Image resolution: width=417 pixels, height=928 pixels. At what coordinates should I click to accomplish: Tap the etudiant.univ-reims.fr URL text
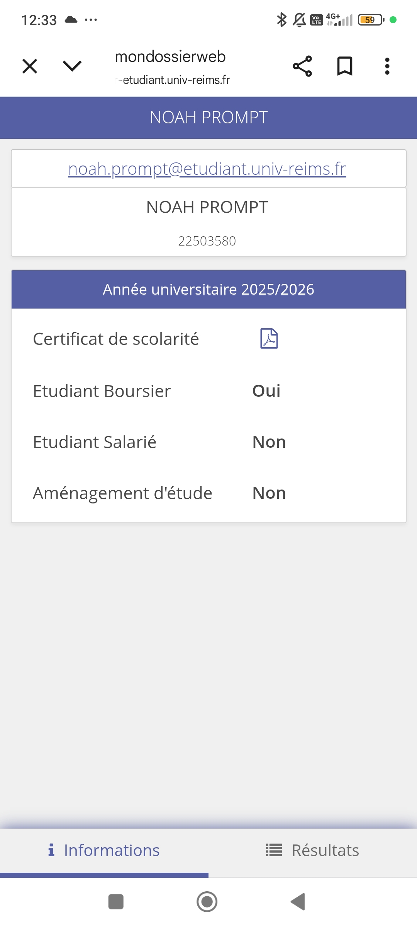coord(176,80)
